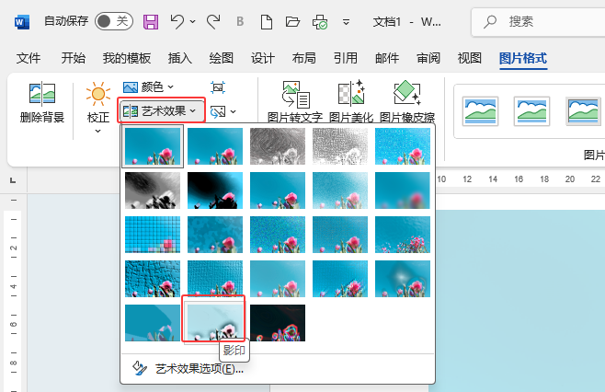Apply the plastic wrap effect with white glare
The height and width of the screenshot is (392, 605).
403,279
